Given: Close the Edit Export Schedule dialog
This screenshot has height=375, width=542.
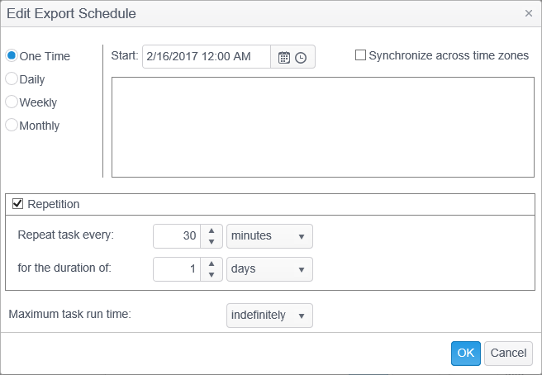Looking at the screenshot, I should pyautogui.click(x=529, y=13).
